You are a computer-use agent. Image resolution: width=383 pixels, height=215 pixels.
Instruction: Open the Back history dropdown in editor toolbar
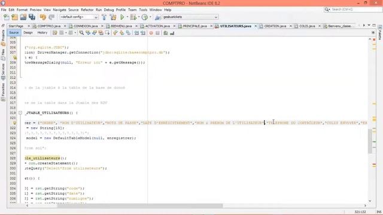click(x=66, y=33)
